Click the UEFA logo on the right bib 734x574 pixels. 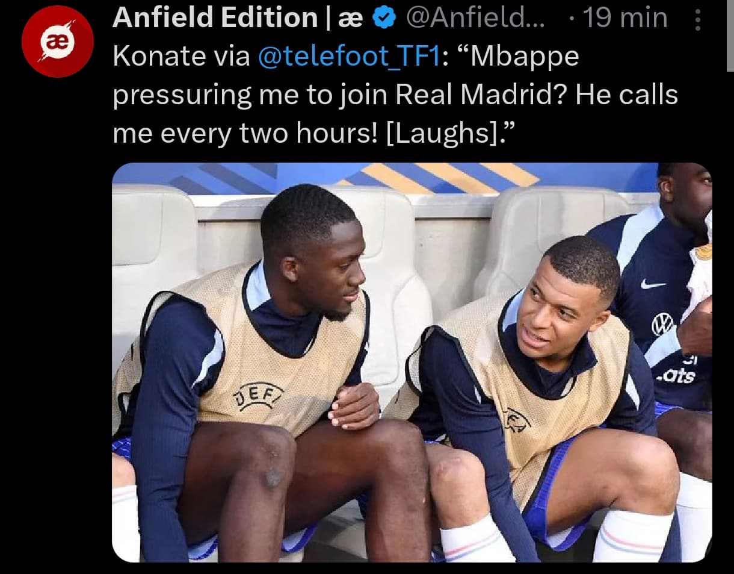tap(516, 420)
